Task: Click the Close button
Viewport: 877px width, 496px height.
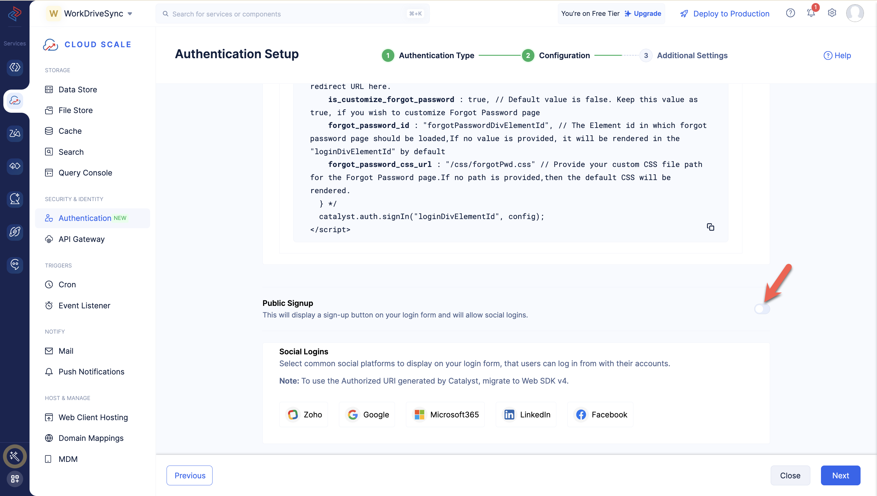Action: tap(790, 476)
